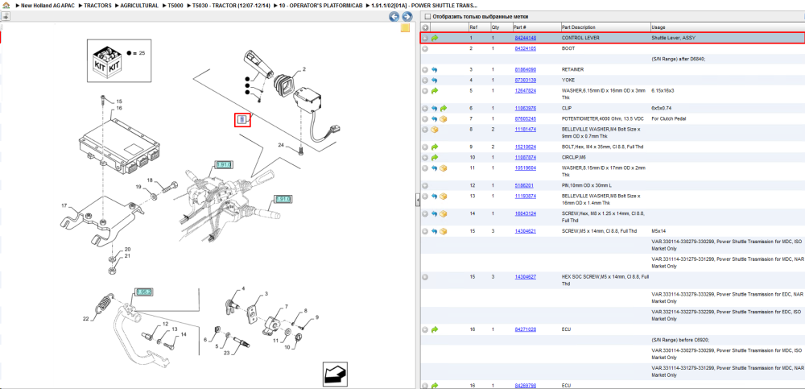Expand the RETAINER row plus
This screenshot has height=389, width=805.
pyautogui.click(x=426, y=69)
